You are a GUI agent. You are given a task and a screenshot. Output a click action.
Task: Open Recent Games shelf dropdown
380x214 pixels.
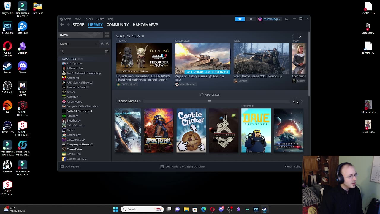tap(129, 101)
